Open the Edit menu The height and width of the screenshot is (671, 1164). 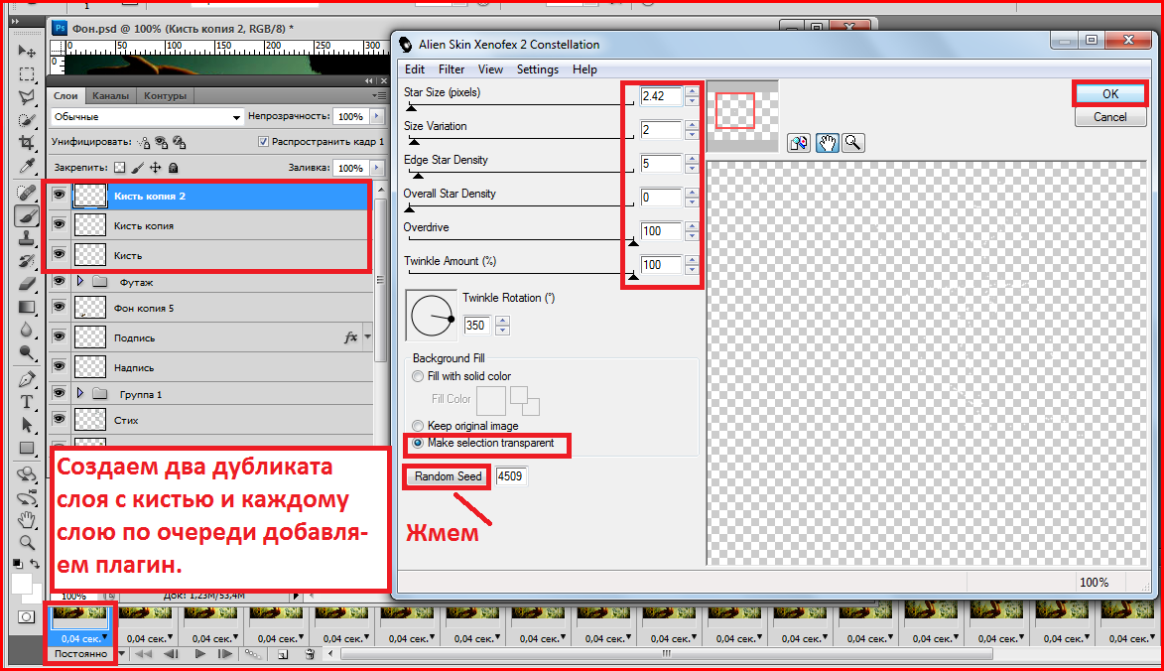pos(414,69)
